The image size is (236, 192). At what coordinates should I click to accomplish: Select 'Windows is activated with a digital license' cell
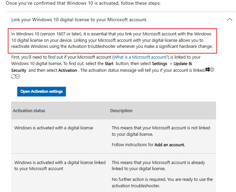coord(54,128)
